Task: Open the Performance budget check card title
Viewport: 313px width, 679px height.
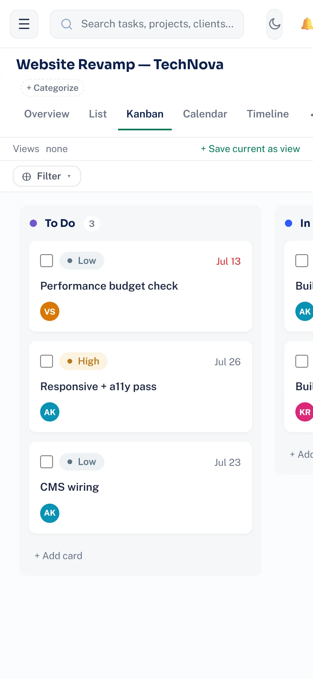Action: tap(109, 286)
